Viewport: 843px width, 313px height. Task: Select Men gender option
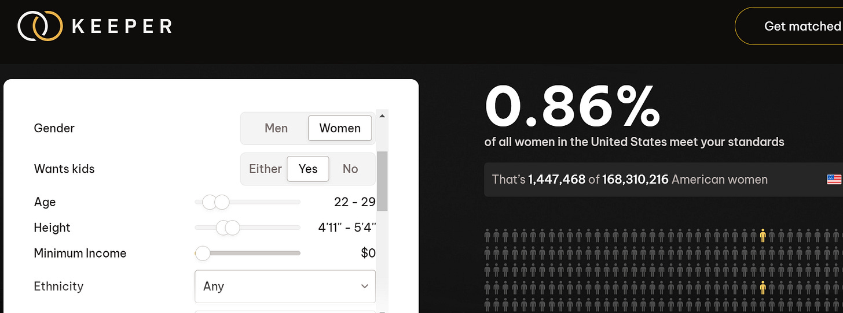[x=276, y=128]
